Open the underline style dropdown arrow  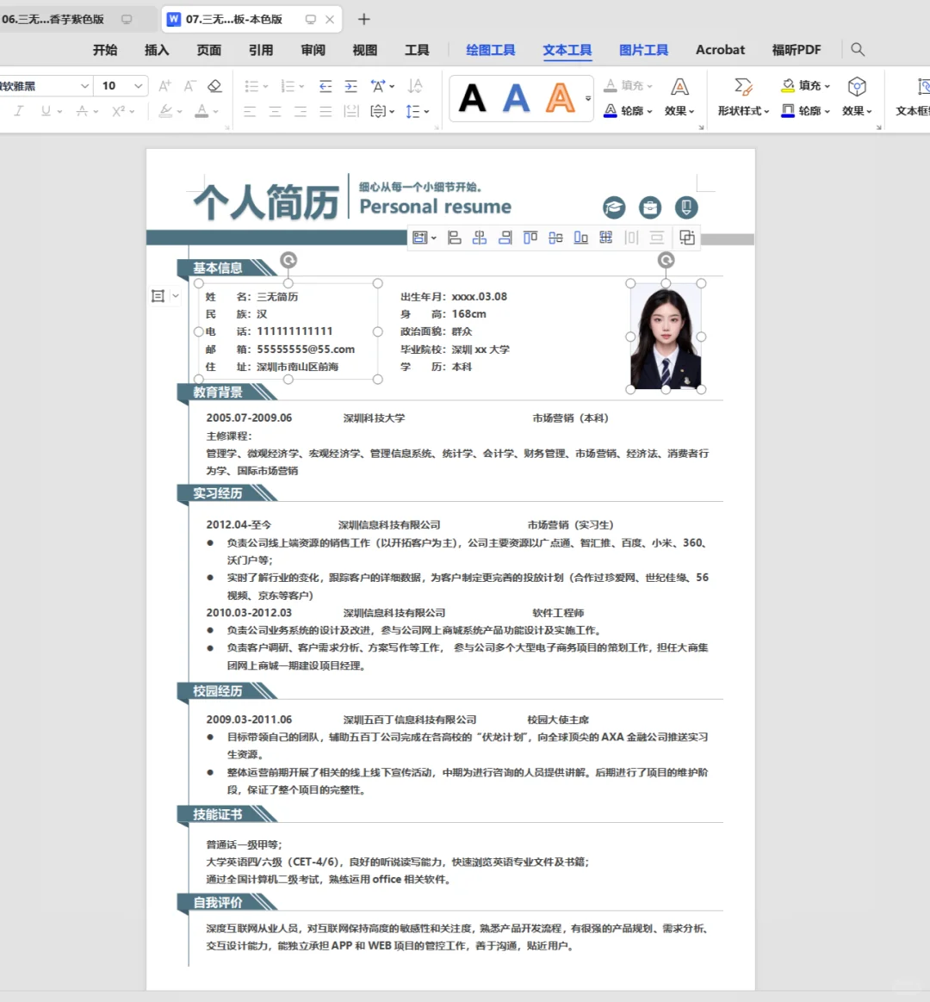pyautogui.click(x=59, y=112)
